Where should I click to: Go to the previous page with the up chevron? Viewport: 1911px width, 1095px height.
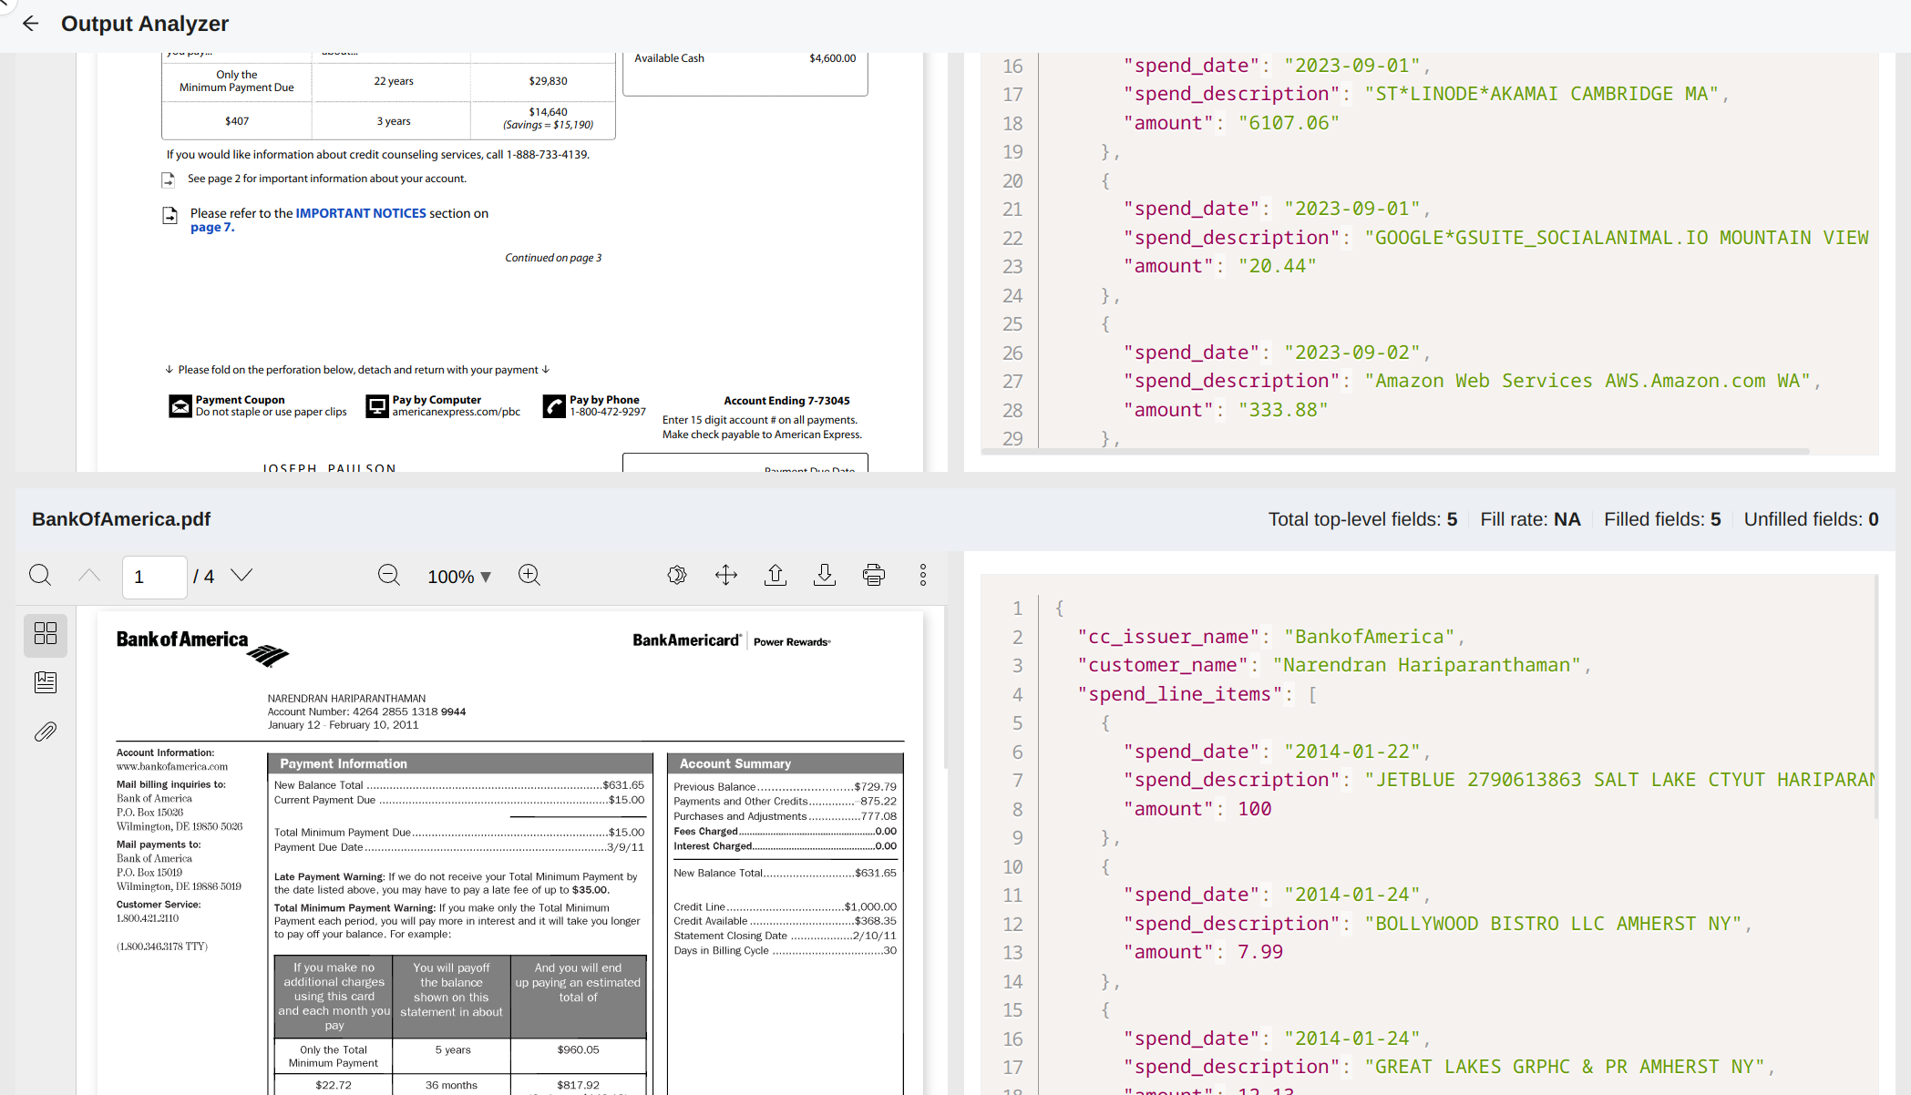point(89,575)
